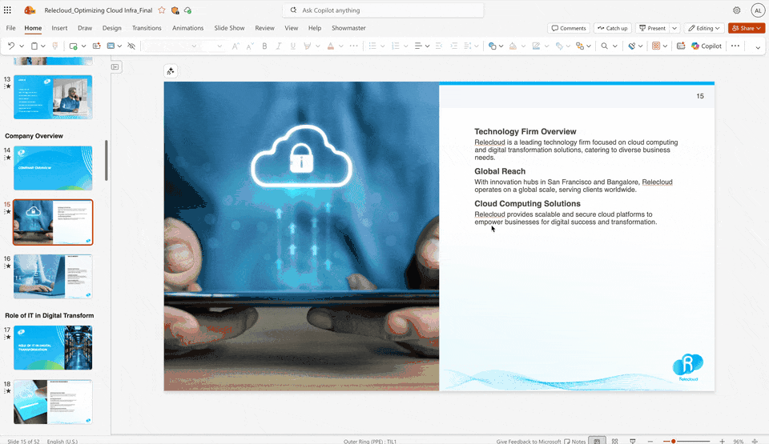Open the Editing mode dropdown

pos(704,28)
